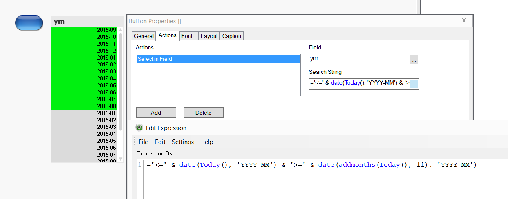The height and width of the screenshot is (199, 508).
Task: Click the Field input containing ym
Action: (x=359, y=60)
